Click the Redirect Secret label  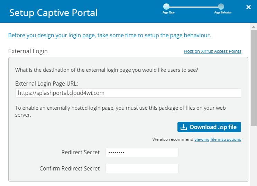coord(81,152)
